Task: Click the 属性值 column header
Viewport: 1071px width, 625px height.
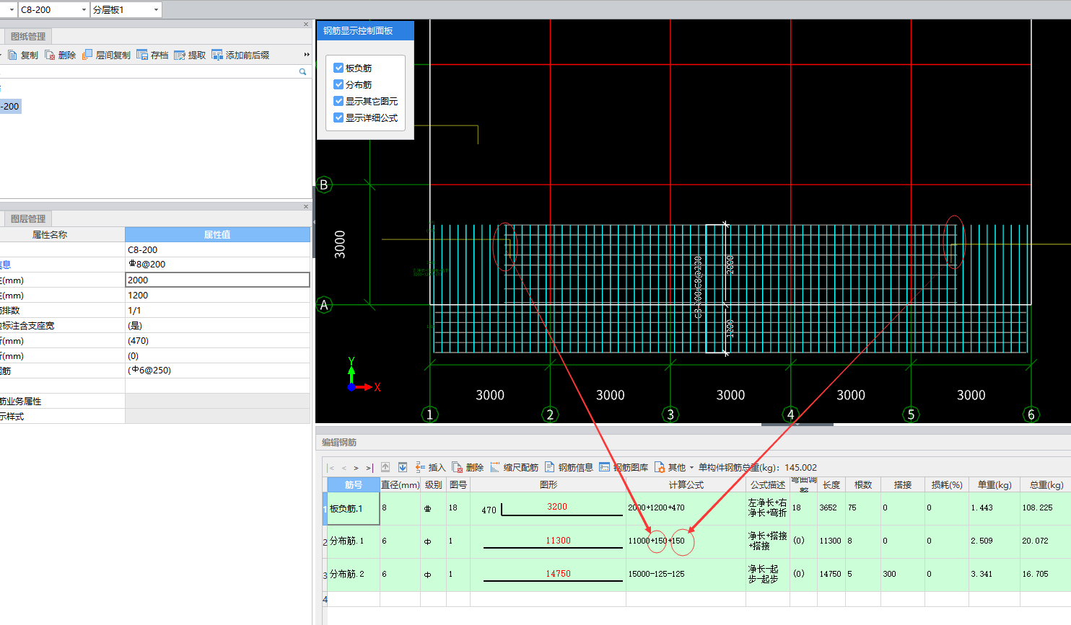Action: pyautogui.click(x=217, y=234)
